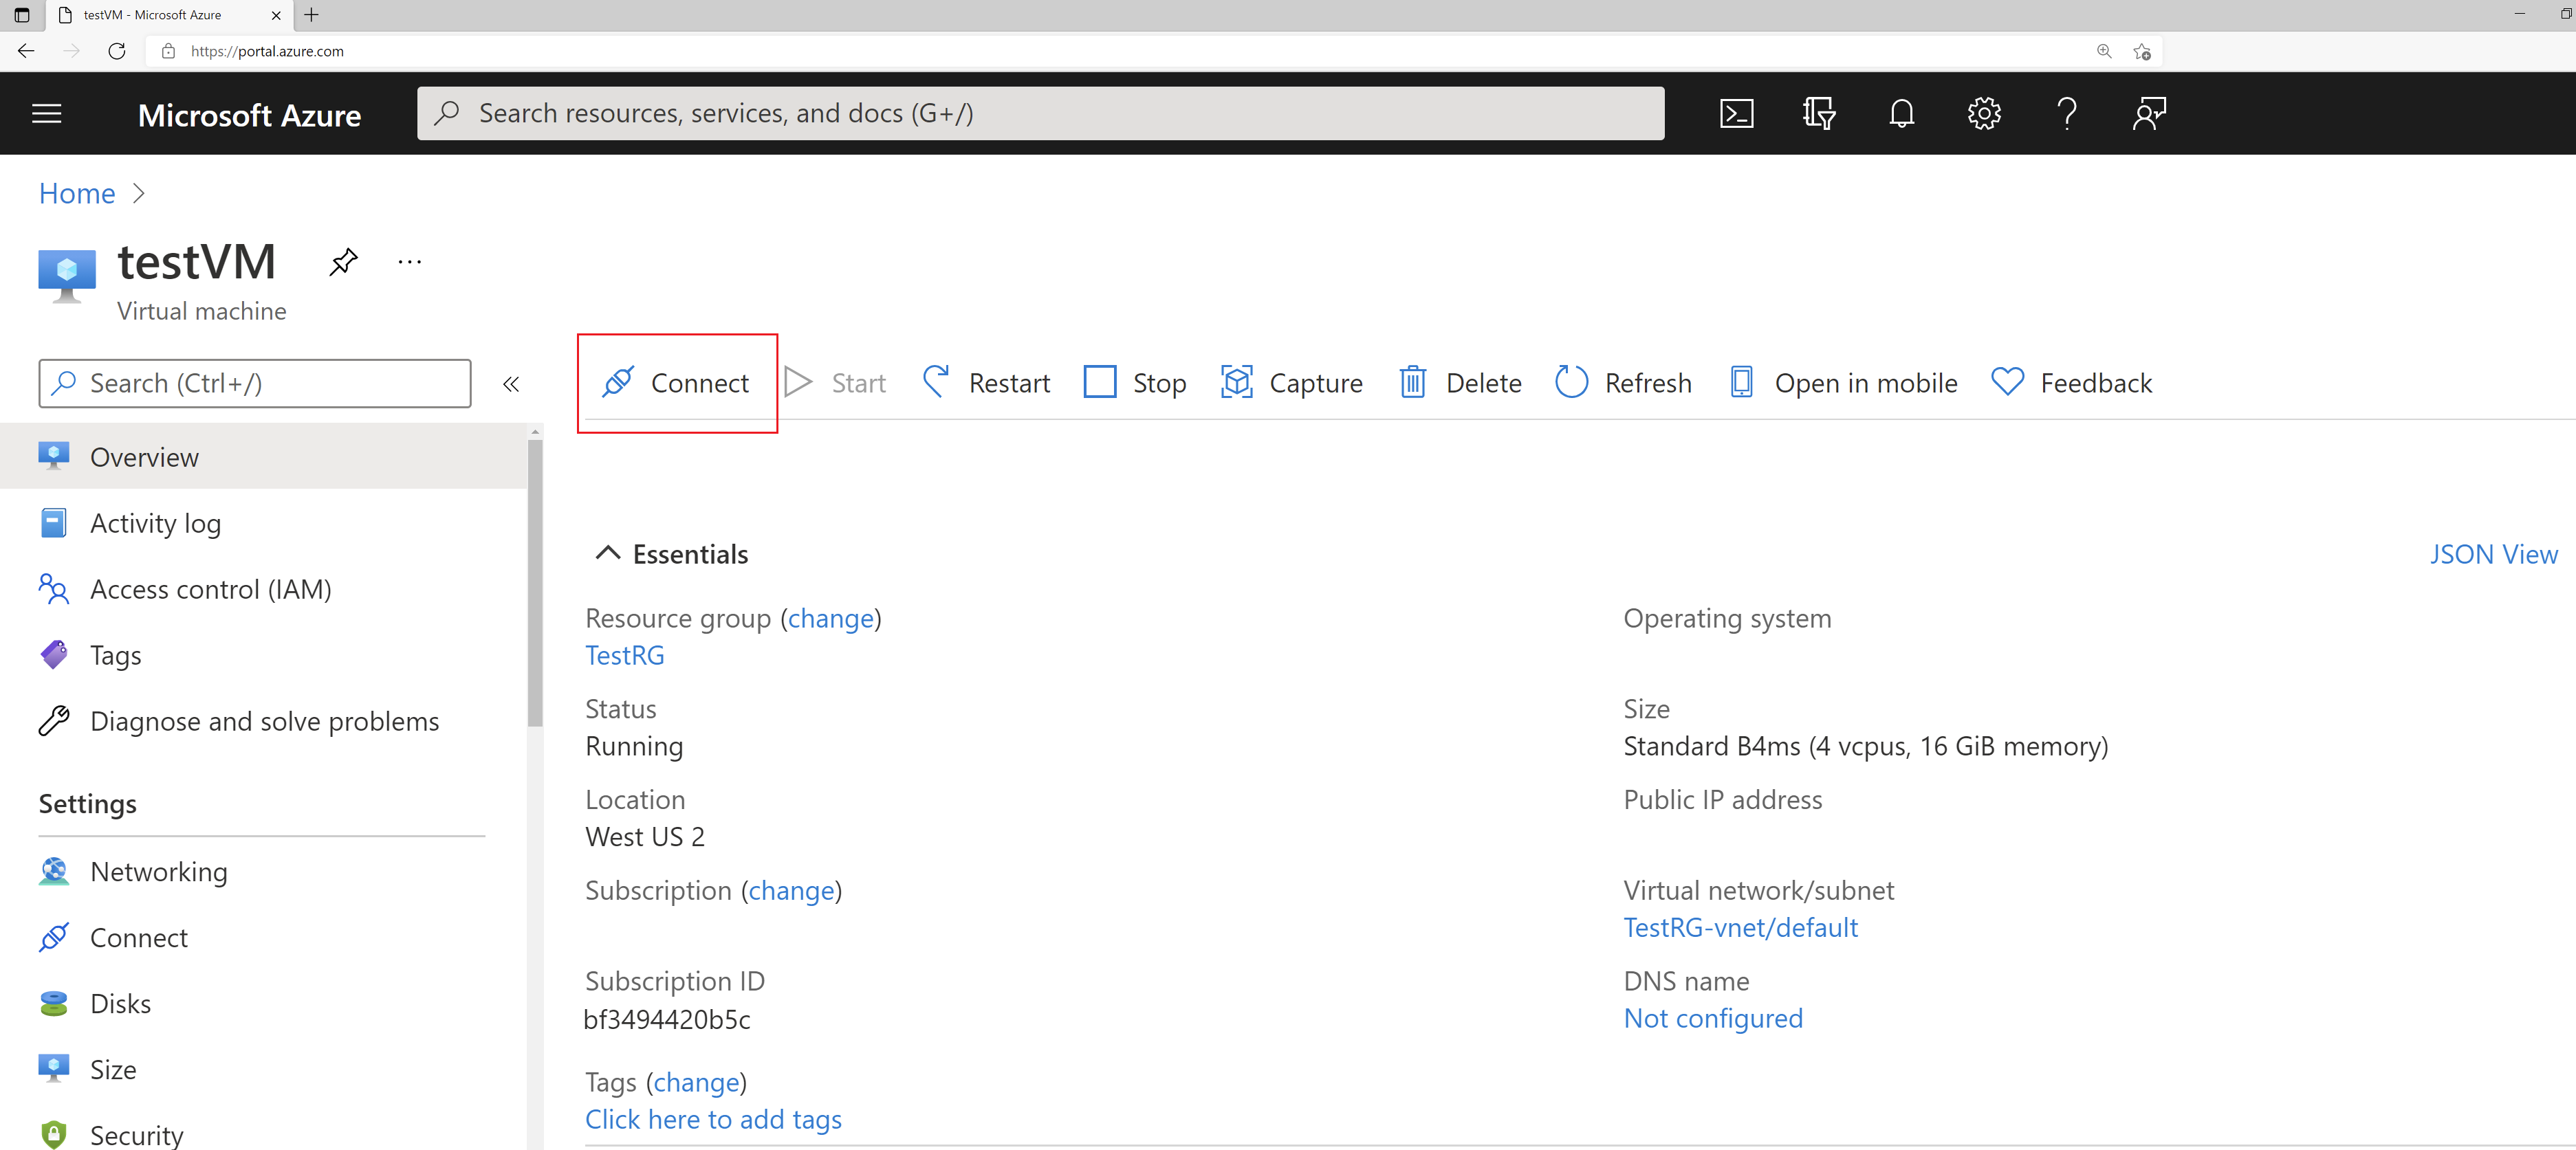Open Activity log in sidebar

[x=155, y=523]
